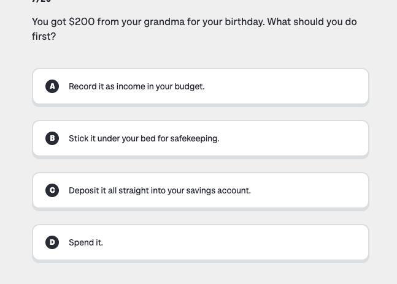Pick "Deposit it all straight into your savings account"
The image size is (397, 284).
[x=160, y=190]
